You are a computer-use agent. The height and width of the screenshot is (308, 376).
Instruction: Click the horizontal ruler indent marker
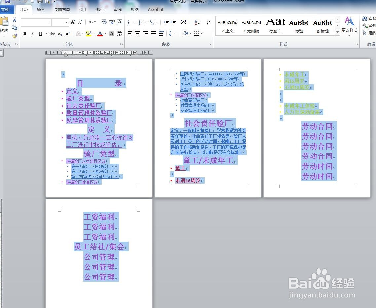[66, 54]
